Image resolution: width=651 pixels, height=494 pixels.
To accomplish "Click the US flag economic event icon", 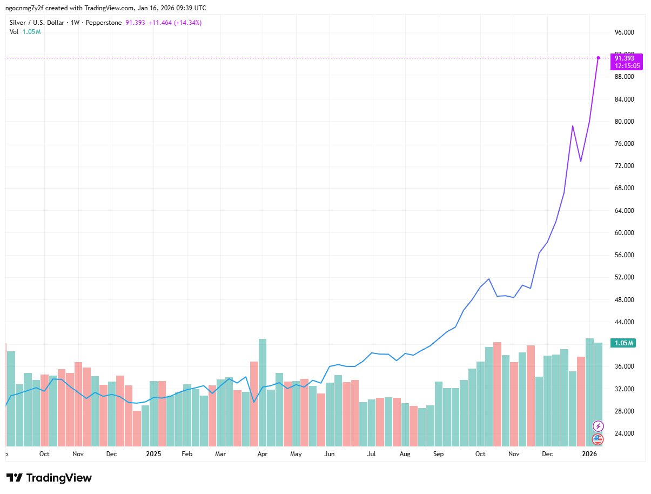I will coord(598,439).
